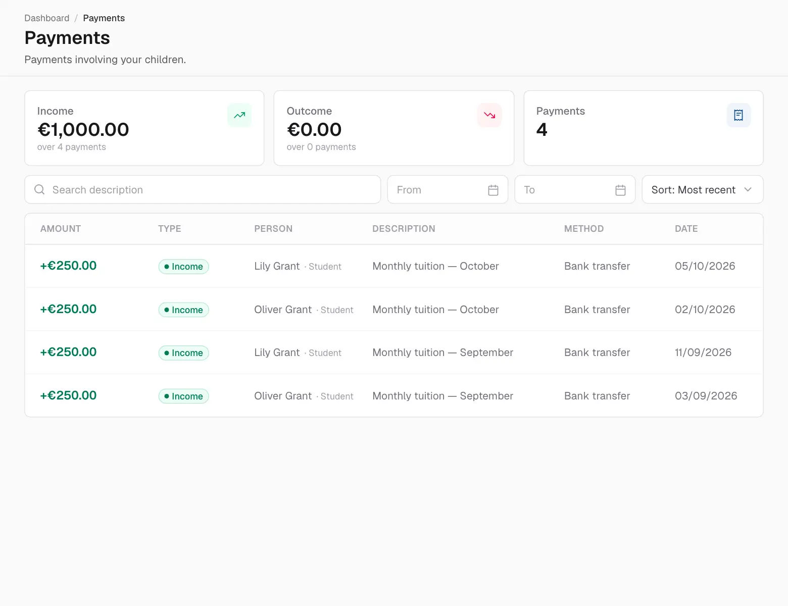788x606 pixels.
Task: Click the date 05/10/2026
Action: [705, 266]
